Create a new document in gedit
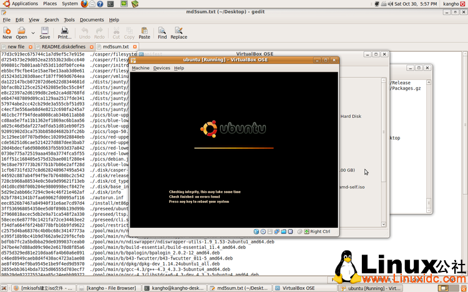This screenshot has width=468, height=292. point(7,33)
